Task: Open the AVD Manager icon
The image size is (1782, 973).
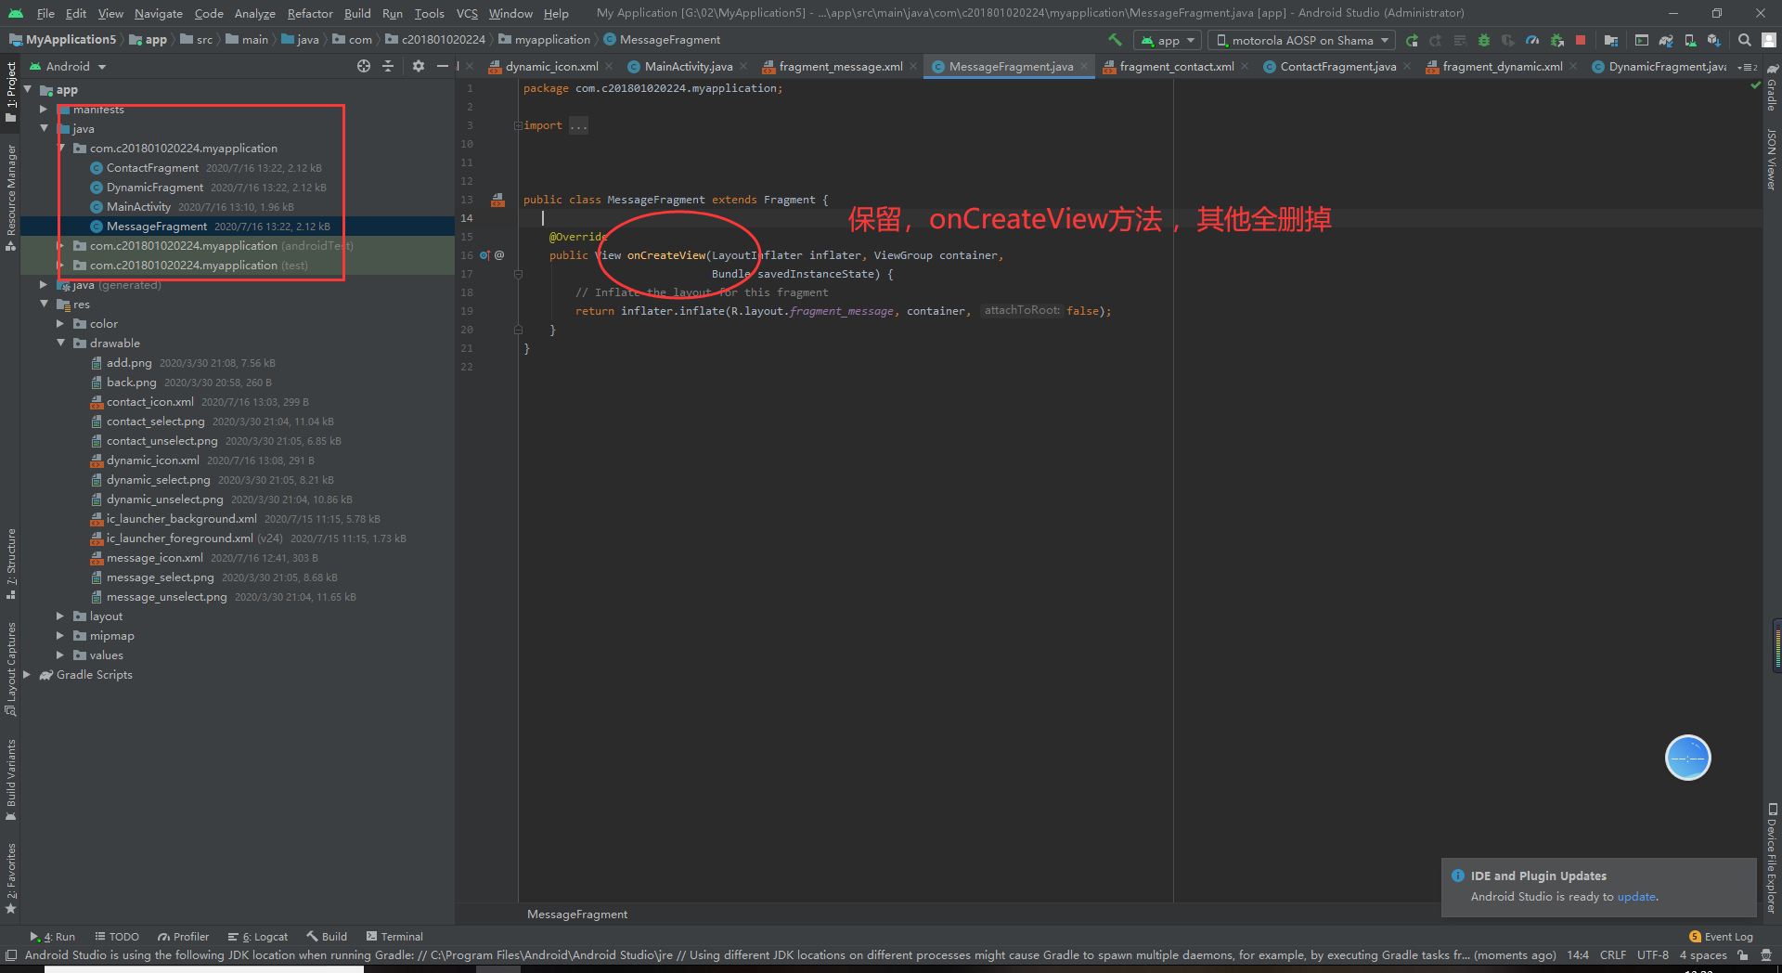Action: pos(1690,40)
